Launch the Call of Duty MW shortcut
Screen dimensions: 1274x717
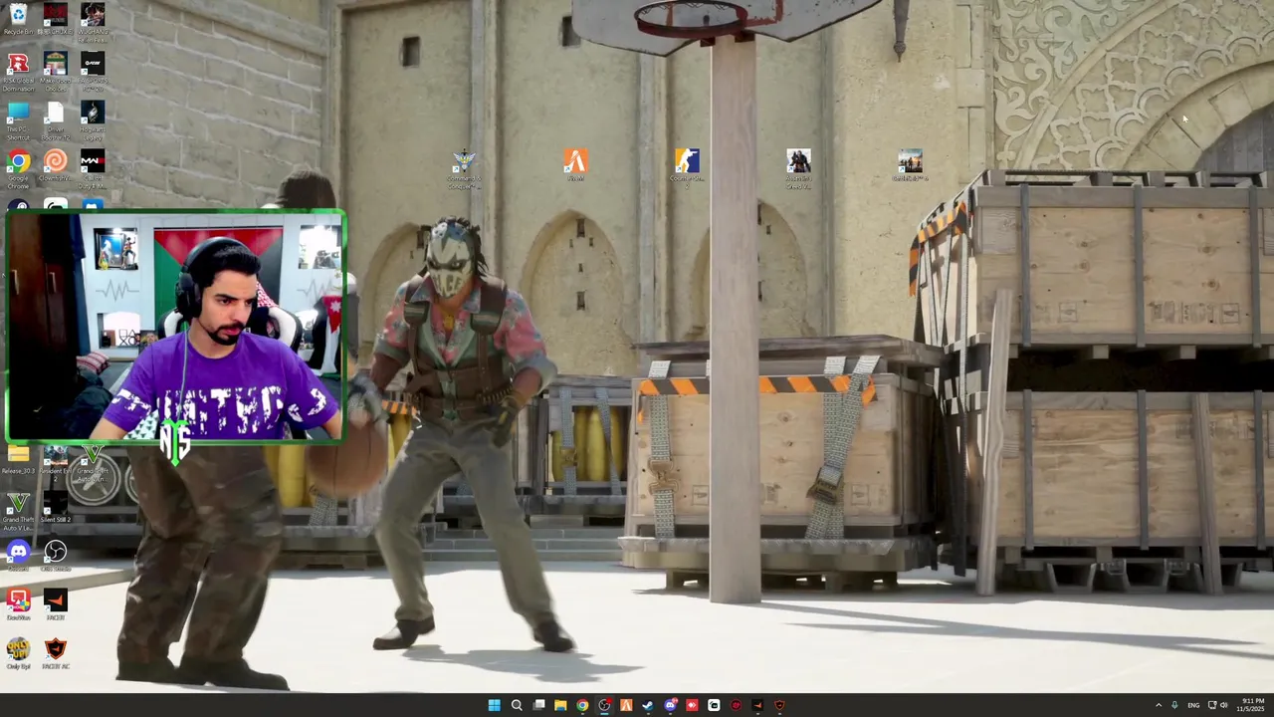pos(92,169)
